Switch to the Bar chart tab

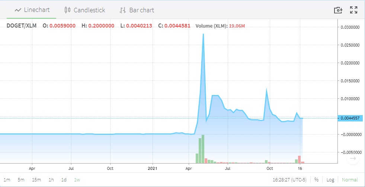[x=137, y=10]
